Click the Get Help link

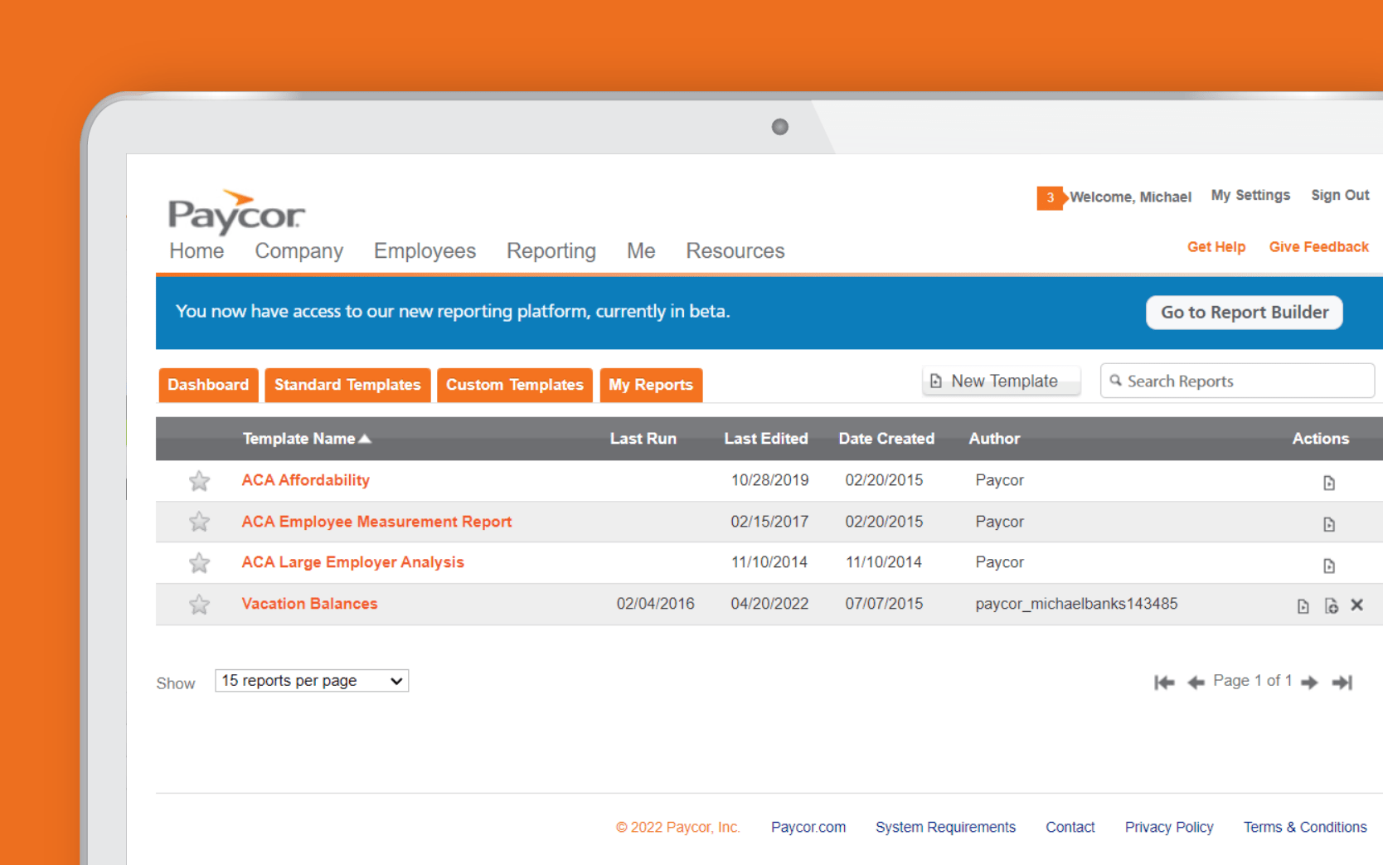click(x=1216, y=247)
